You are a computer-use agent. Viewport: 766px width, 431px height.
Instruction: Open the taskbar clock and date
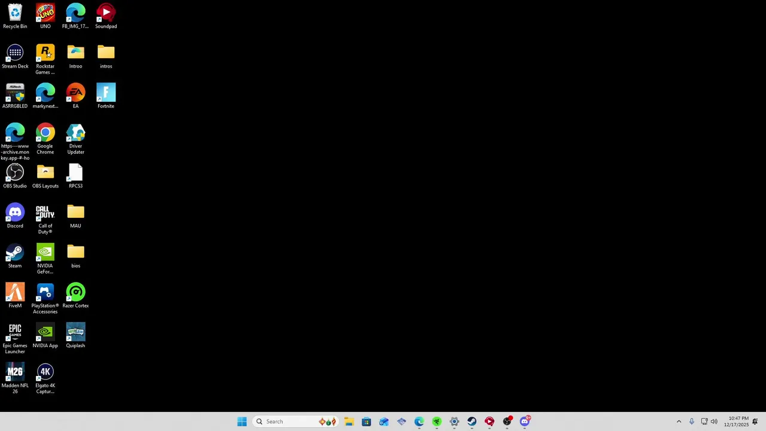(736, 421)
